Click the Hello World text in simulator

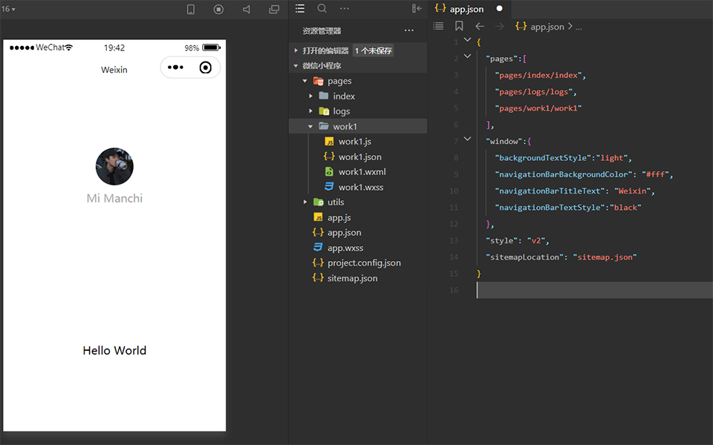[x=114, y=351]
